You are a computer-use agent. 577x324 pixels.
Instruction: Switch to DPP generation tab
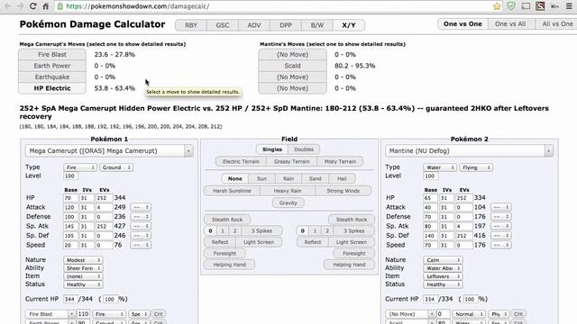tap(286, 25)
